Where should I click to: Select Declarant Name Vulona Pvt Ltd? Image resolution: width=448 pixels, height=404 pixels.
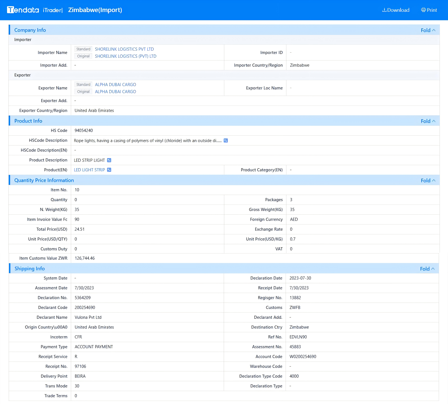tap(88, 317)
